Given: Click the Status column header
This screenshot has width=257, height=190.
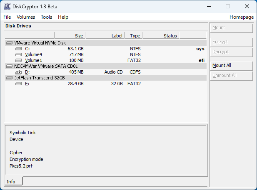Looking at the screenshot, I should pyautogui.click(x=161, y=35).
